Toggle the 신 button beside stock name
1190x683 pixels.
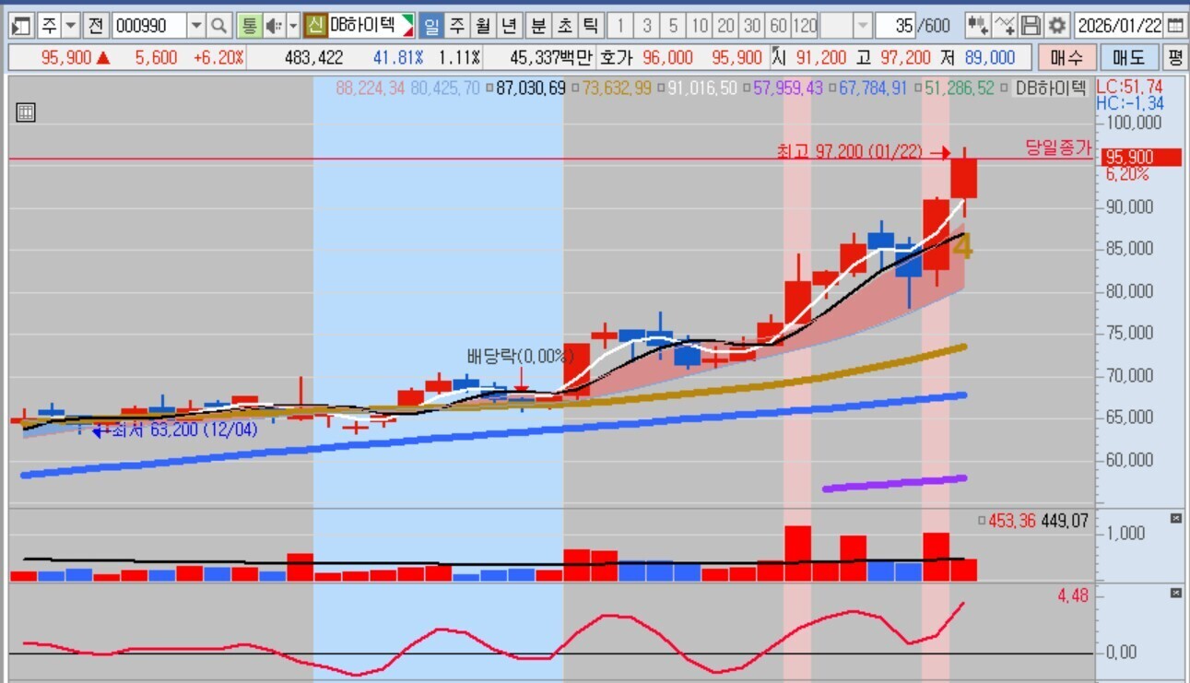point(316,26)
